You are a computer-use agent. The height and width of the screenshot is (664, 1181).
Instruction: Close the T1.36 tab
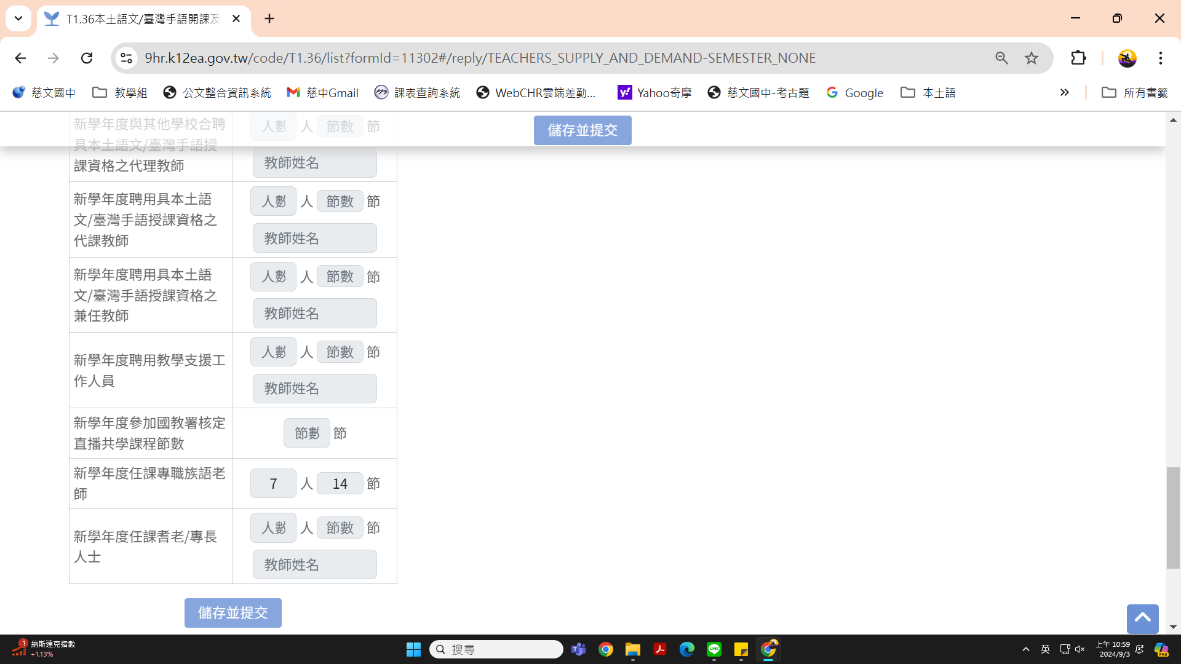tap(236, 18)
